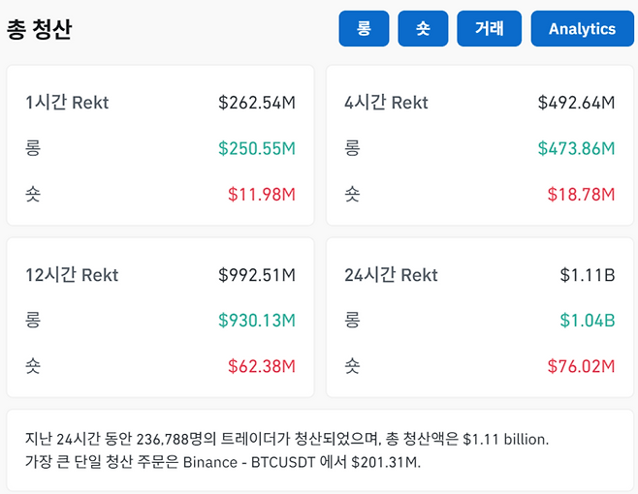Click the green $1.04B long value

[x=588, y=321]
